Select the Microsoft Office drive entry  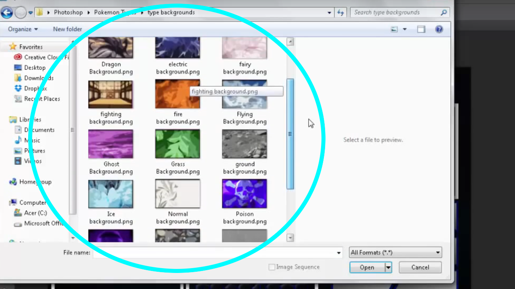[39, 224]
